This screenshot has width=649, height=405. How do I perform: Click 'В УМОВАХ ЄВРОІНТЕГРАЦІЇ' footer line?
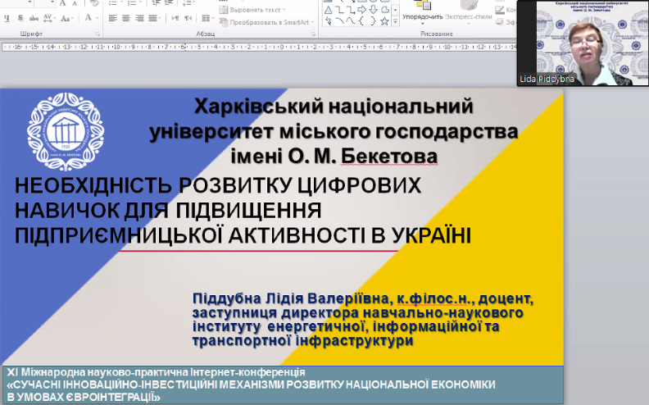point(84,397)
